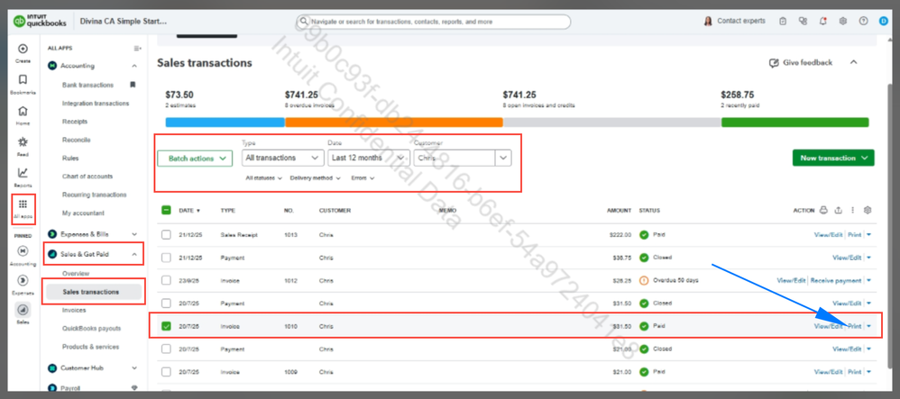Open action arrow for Invoice 1010 row
900x399 pixels.
pos(868,326)
